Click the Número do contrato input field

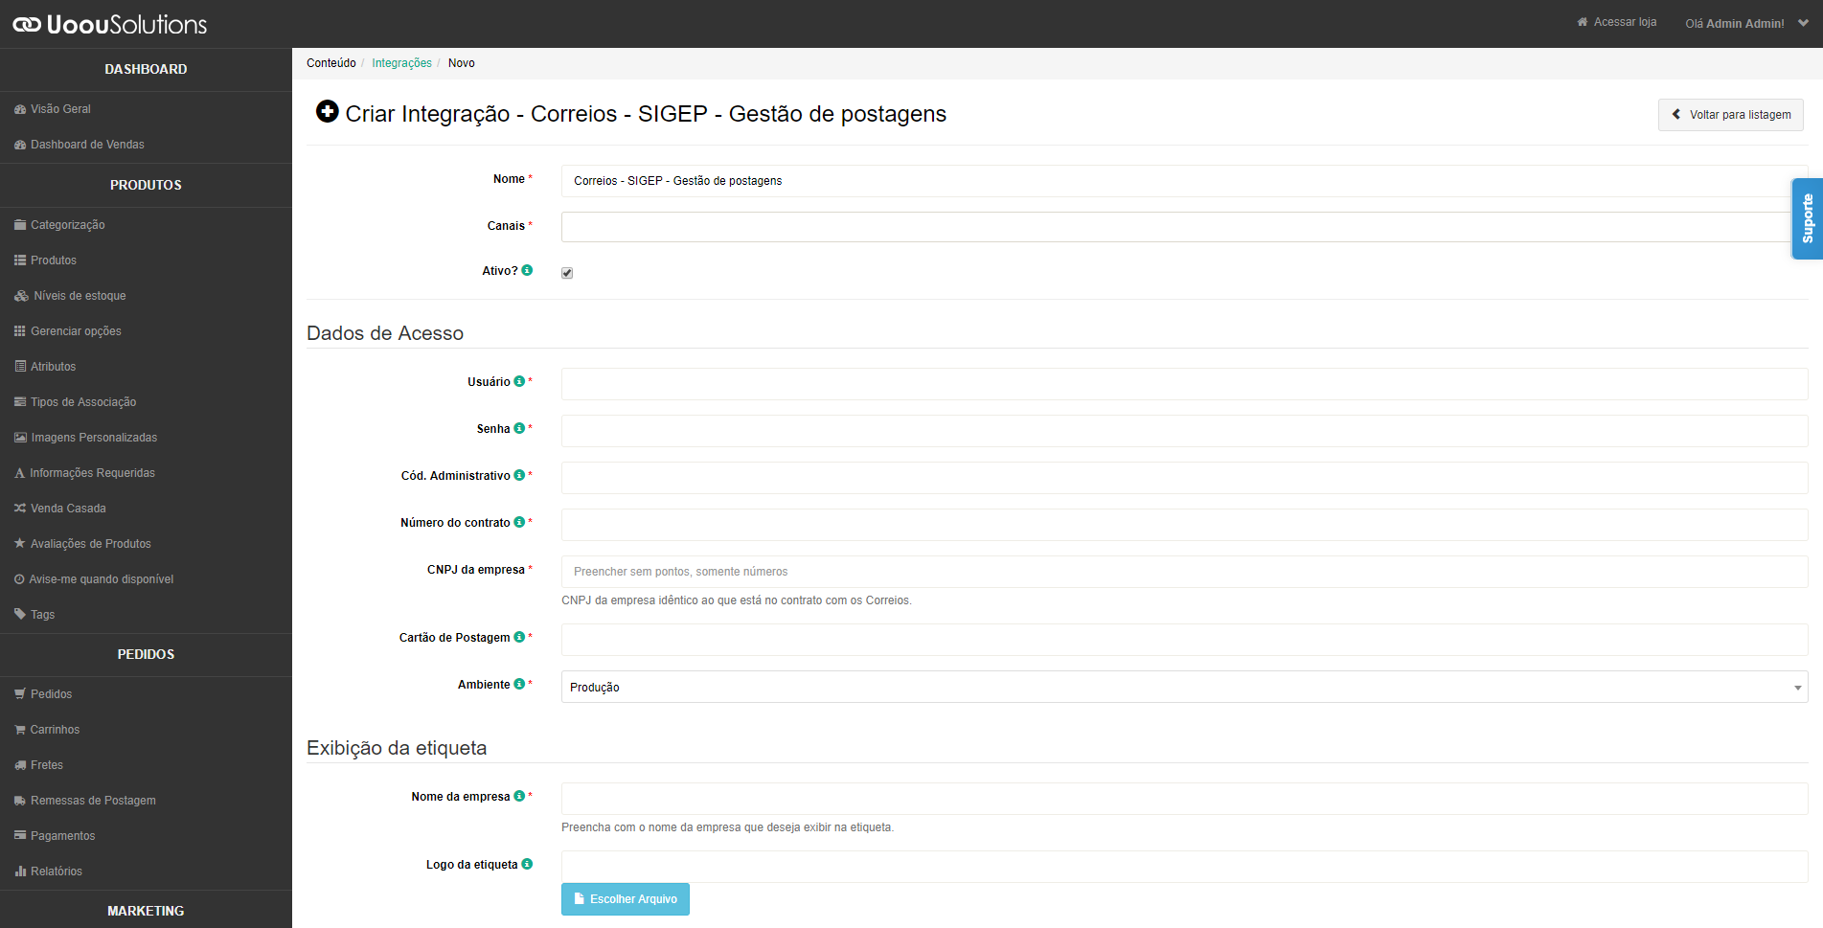click(x=1184, y=525)
